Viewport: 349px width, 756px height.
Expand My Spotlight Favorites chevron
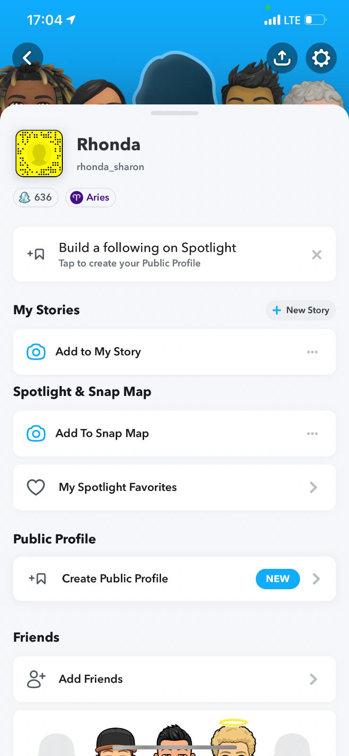[313, 488]
